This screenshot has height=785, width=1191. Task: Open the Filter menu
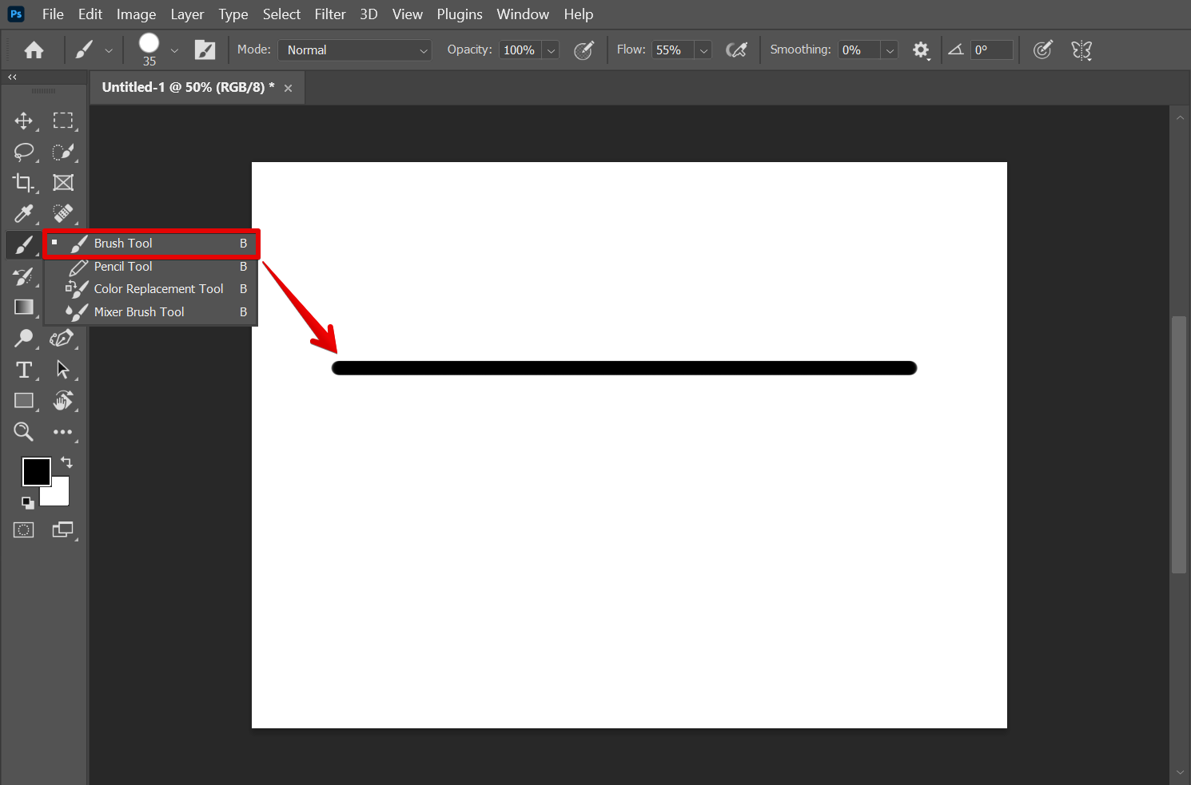(x=329, y=14)
